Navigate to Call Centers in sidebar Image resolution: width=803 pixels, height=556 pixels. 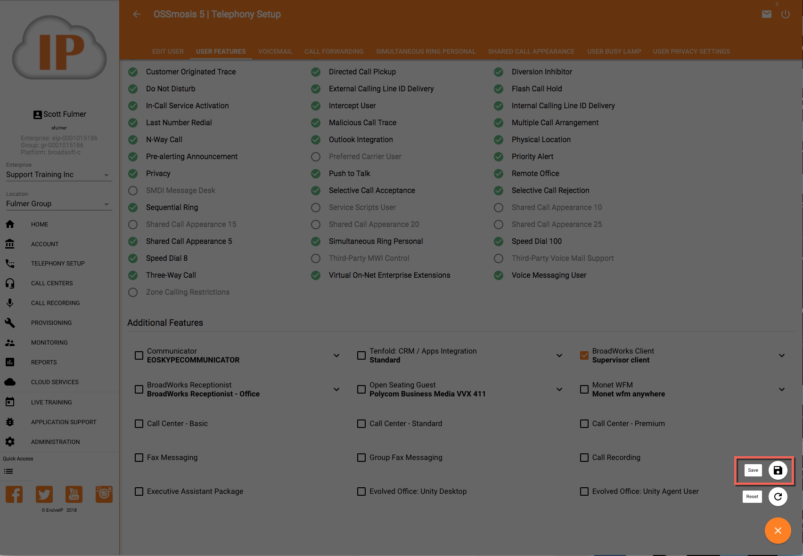tap(52, 283)
